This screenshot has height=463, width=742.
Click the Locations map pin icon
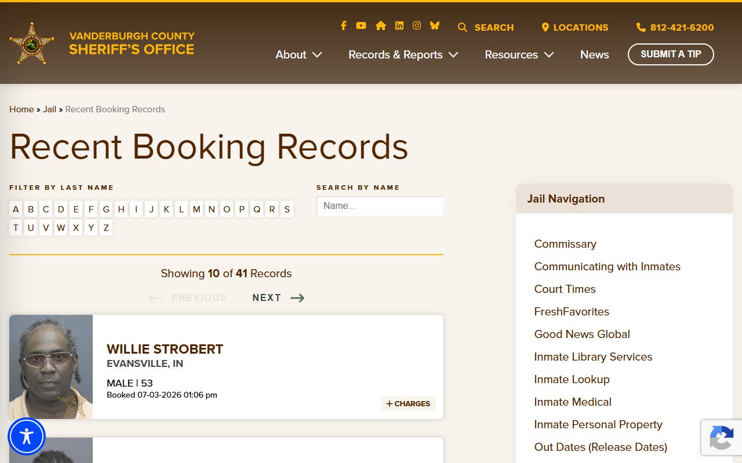click(x=545, y=27)
